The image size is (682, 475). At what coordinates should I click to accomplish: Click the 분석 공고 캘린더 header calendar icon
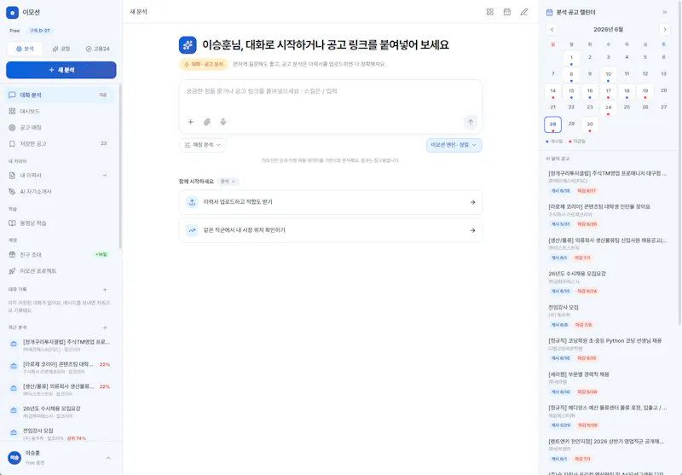pyautogui.click(x=549, y=13)
